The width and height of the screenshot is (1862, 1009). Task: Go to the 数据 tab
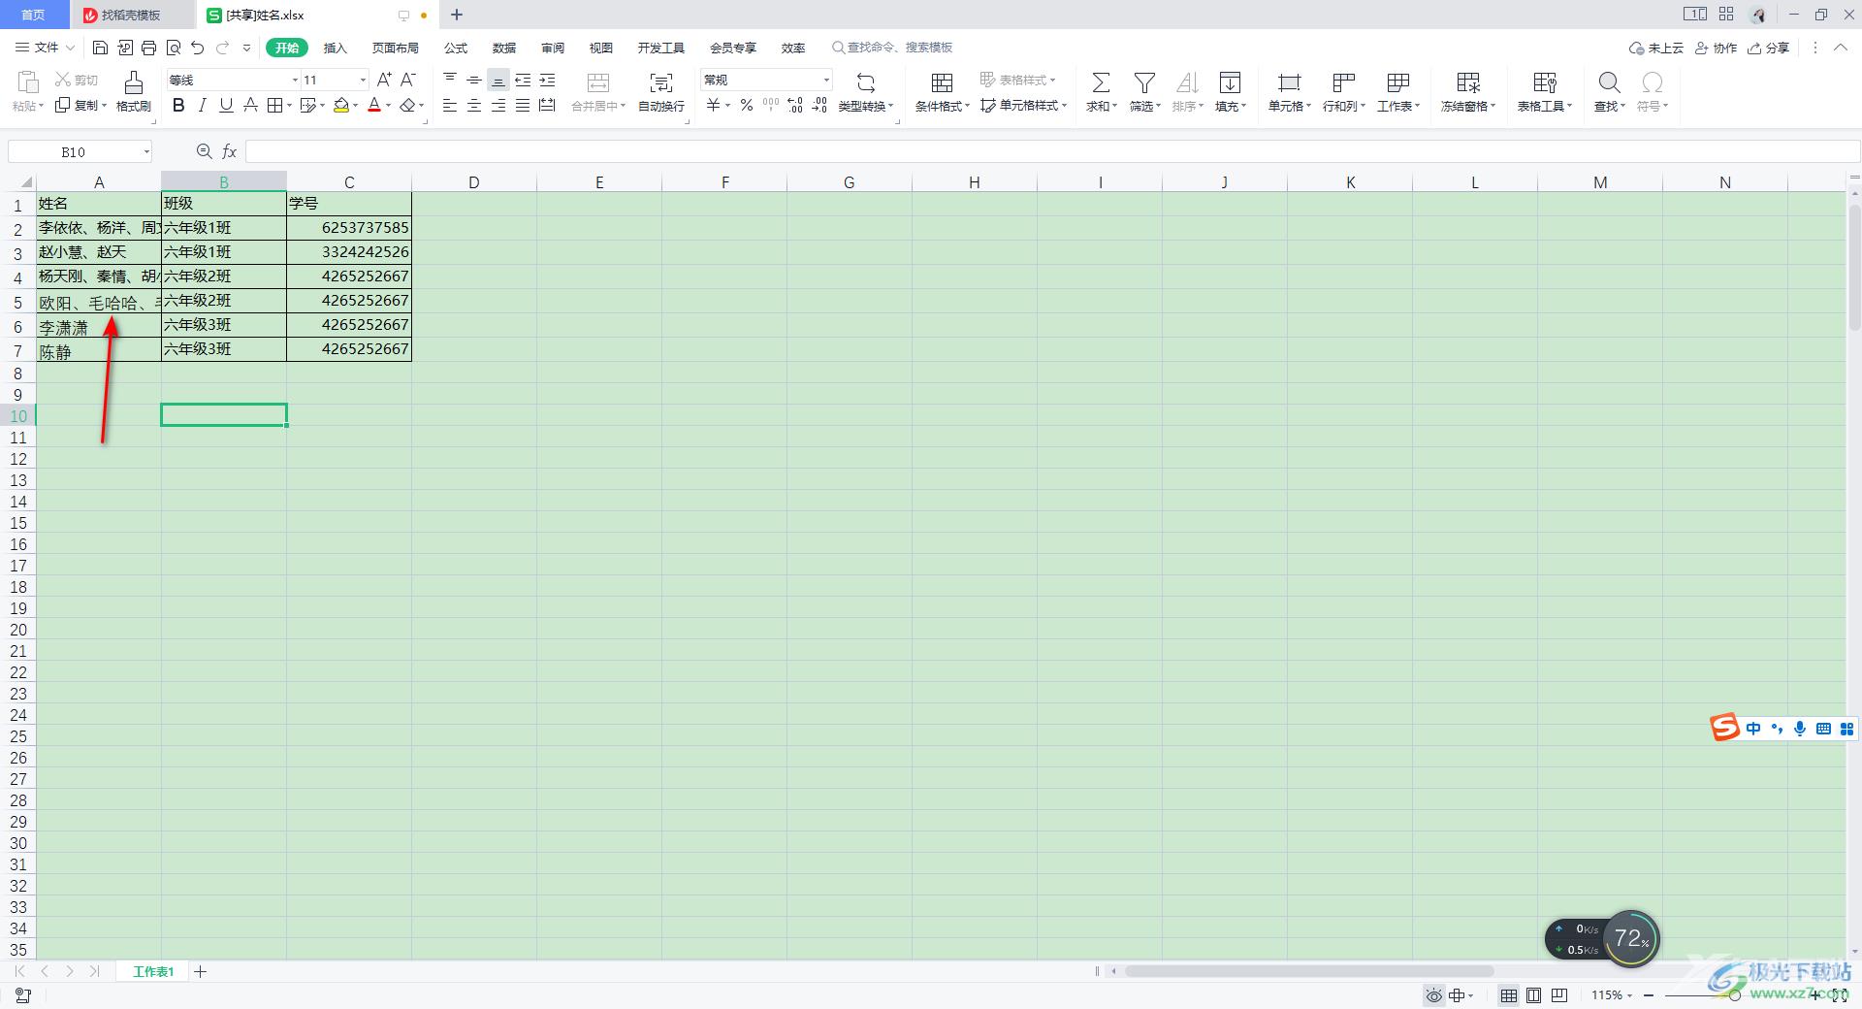click(504, 48)
